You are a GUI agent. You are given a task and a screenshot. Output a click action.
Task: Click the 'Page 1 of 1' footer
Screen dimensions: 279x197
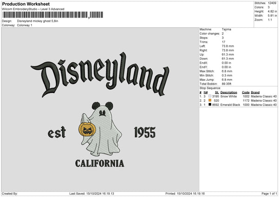tap(269, 194)
